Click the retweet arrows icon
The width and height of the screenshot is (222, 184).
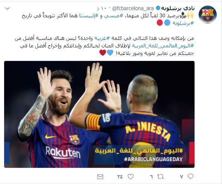(160, 176)
